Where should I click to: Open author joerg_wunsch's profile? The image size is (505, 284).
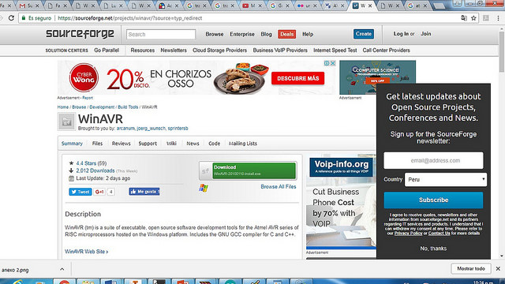click(151, 128)
